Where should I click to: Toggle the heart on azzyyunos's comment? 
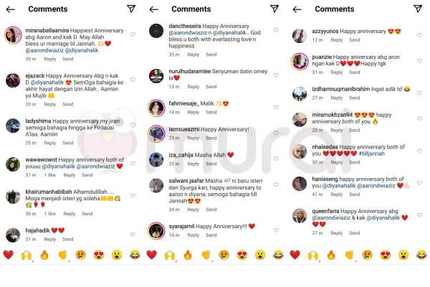(x=419, y=35)
